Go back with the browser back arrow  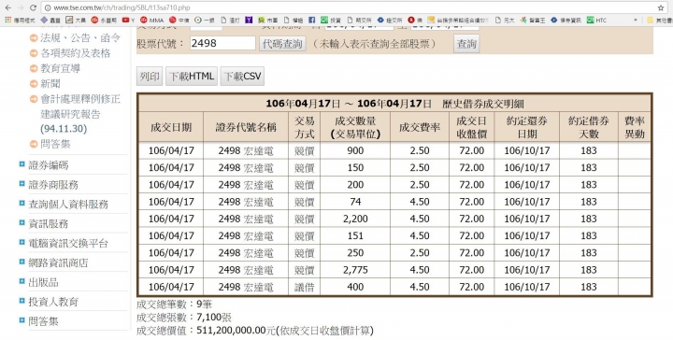pyautogui.click(x=7, y=7)
